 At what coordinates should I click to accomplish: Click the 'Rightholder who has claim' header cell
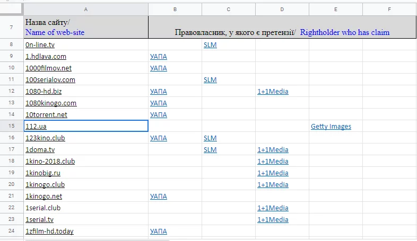(x=282, y=27)
